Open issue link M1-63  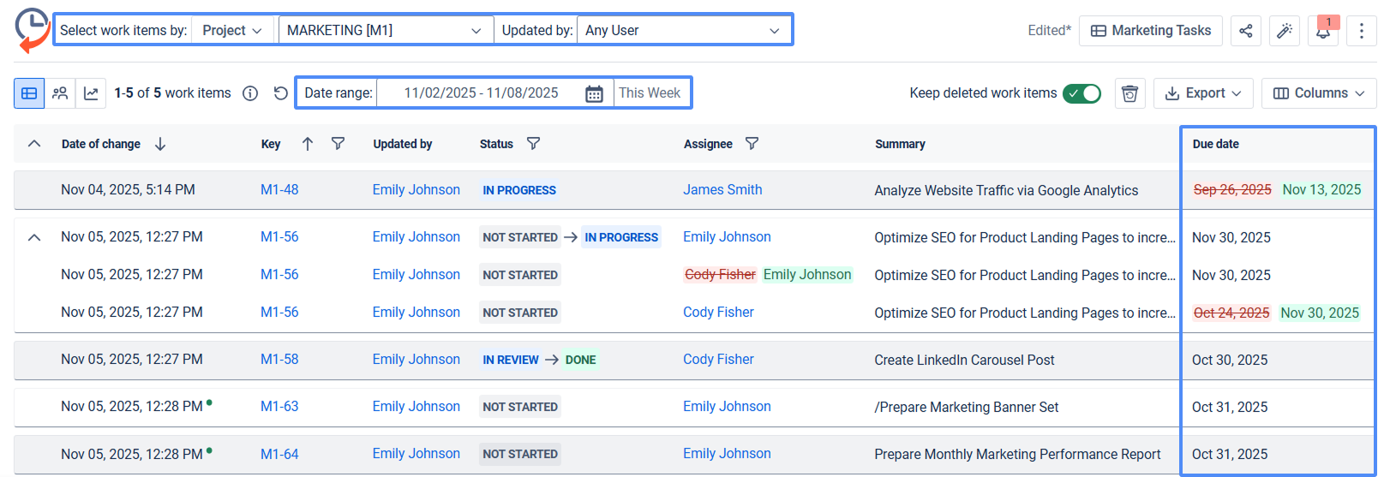click(279, 407)
